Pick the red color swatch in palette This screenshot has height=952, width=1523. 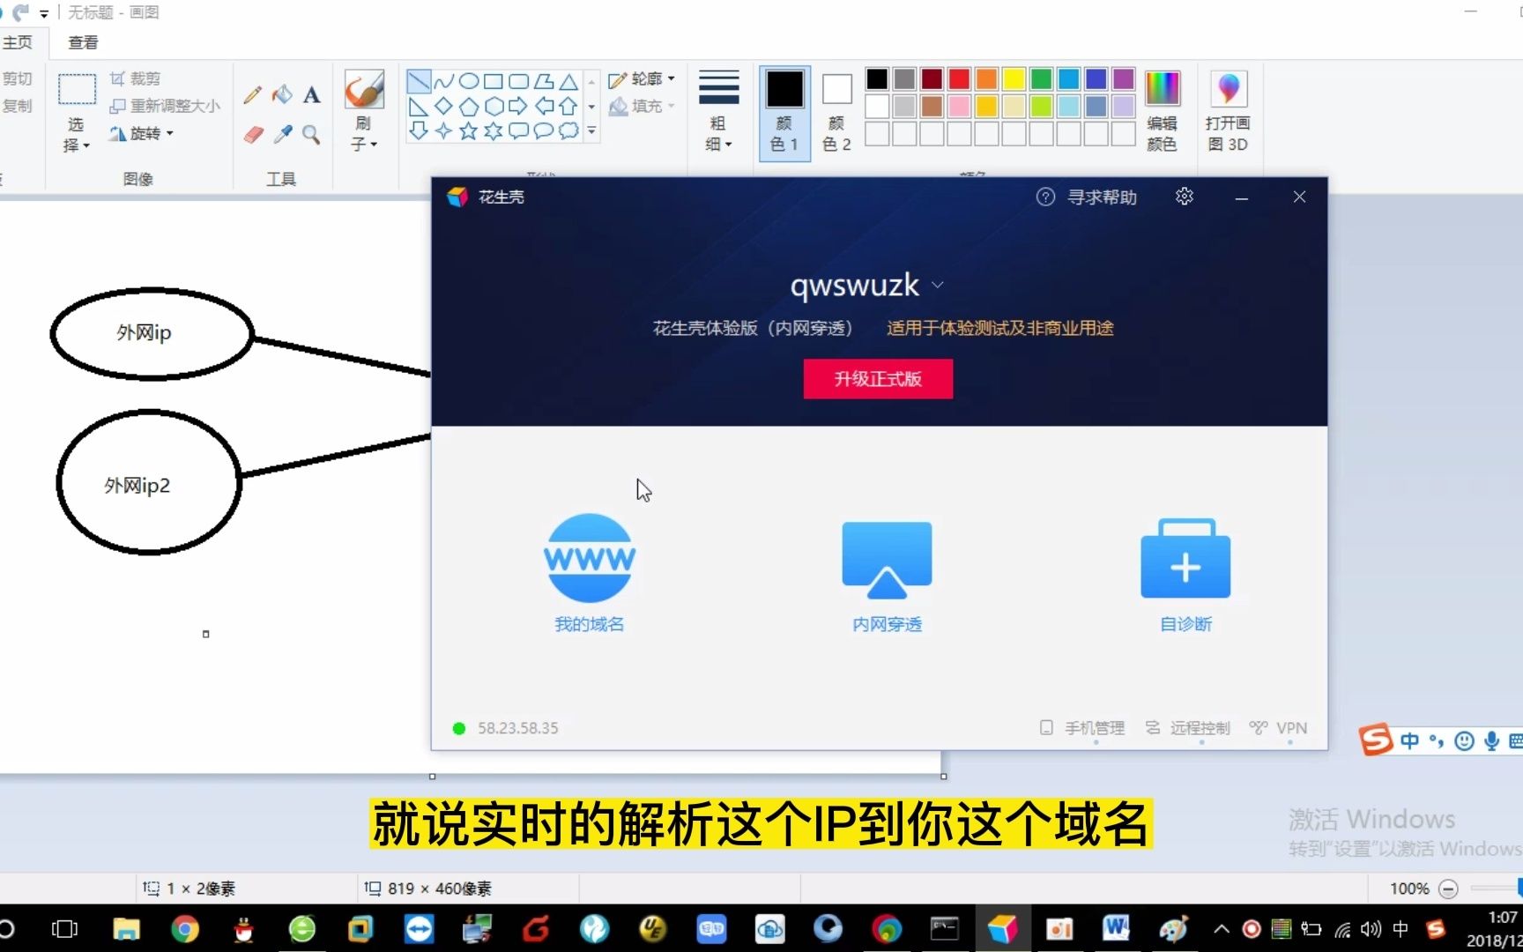959,78
